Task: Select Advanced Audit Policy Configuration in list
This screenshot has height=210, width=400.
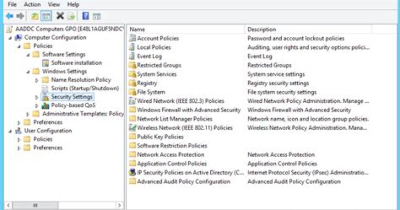Action: click(184, 182)
